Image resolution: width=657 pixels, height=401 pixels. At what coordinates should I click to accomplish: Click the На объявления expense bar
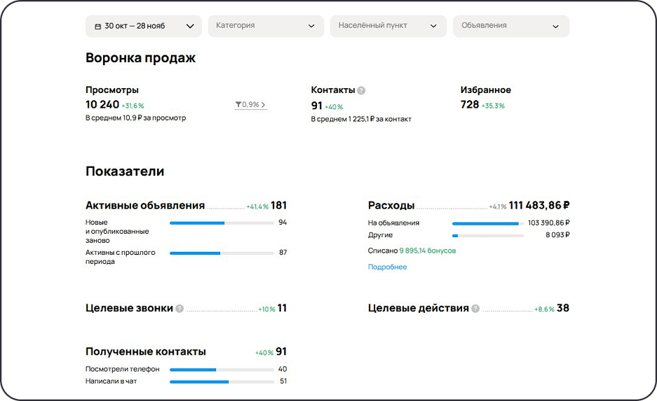point(488,223)
